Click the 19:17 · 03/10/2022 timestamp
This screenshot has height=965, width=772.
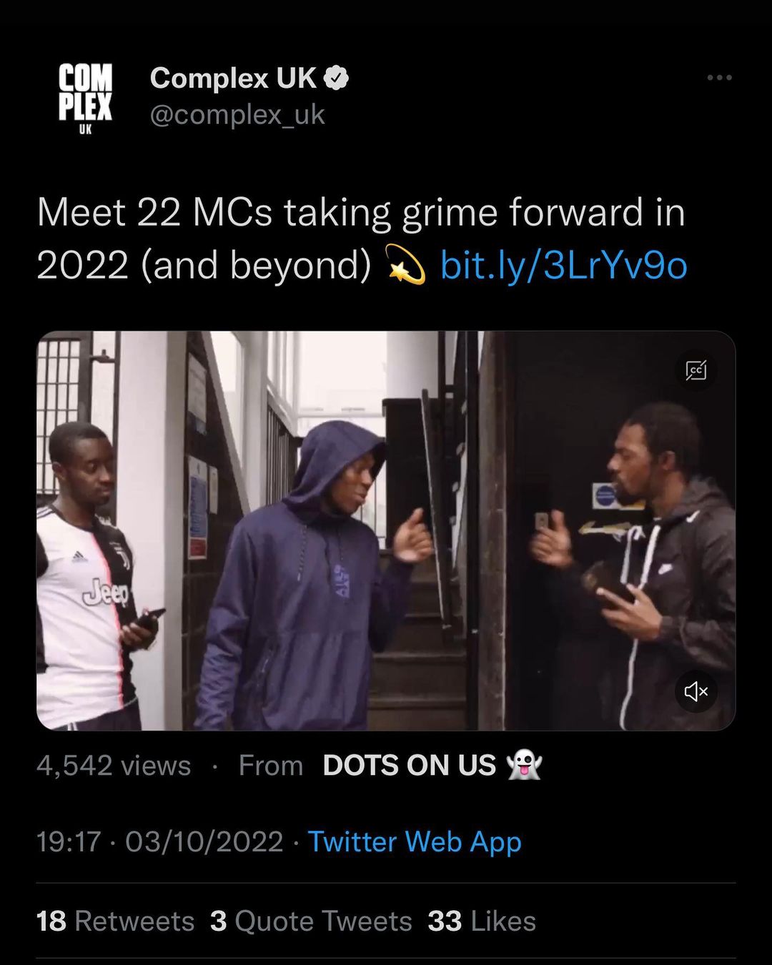(x=160, y=842)
